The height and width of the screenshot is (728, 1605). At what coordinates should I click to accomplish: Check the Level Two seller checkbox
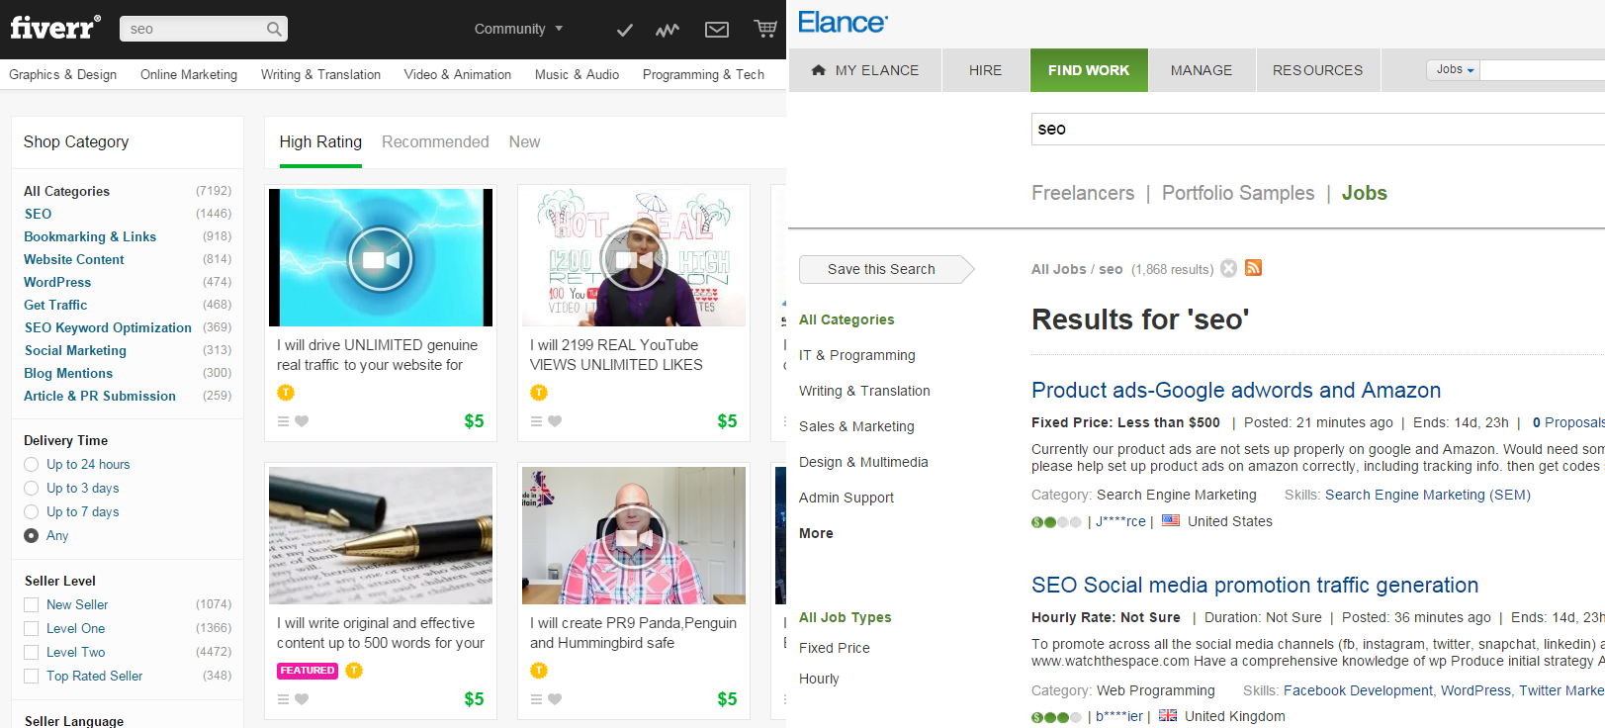(32, 653)
